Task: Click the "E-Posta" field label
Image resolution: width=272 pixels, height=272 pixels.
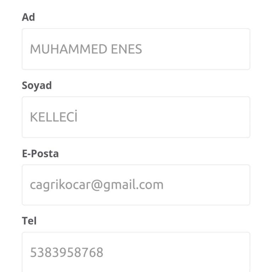Action: point(40,153)
